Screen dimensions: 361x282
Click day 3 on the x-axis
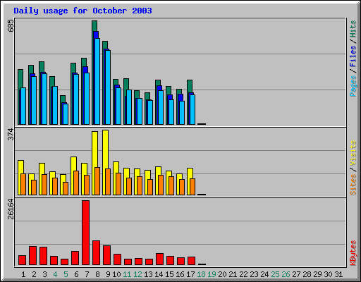pyautogui.click(x=44, y=274)
